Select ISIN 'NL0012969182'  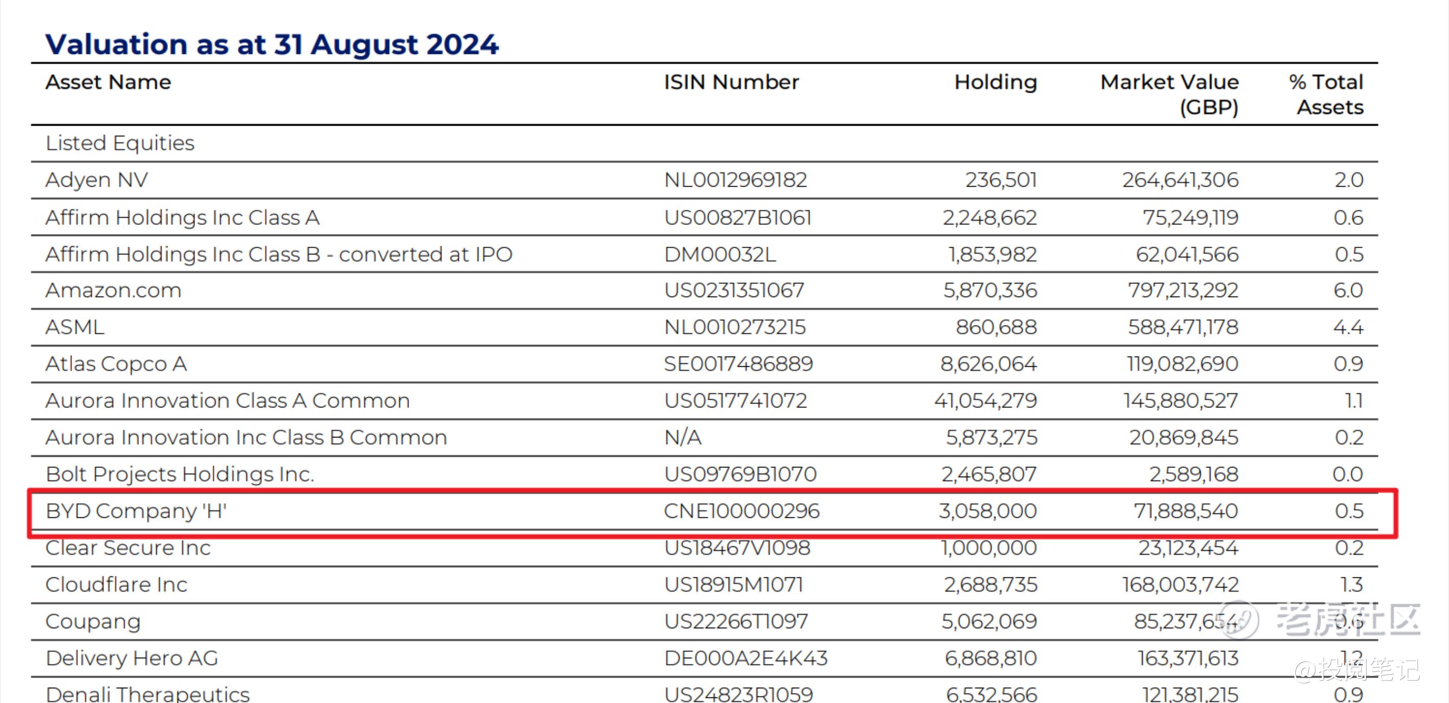[735, 180]
